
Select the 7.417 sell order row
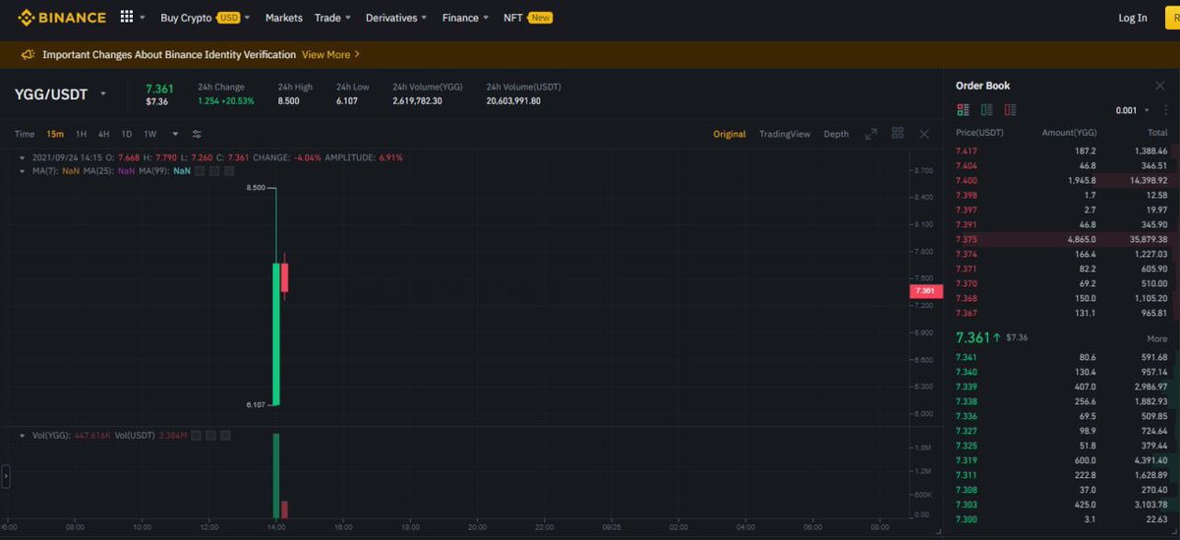(x=1062, y=151)
